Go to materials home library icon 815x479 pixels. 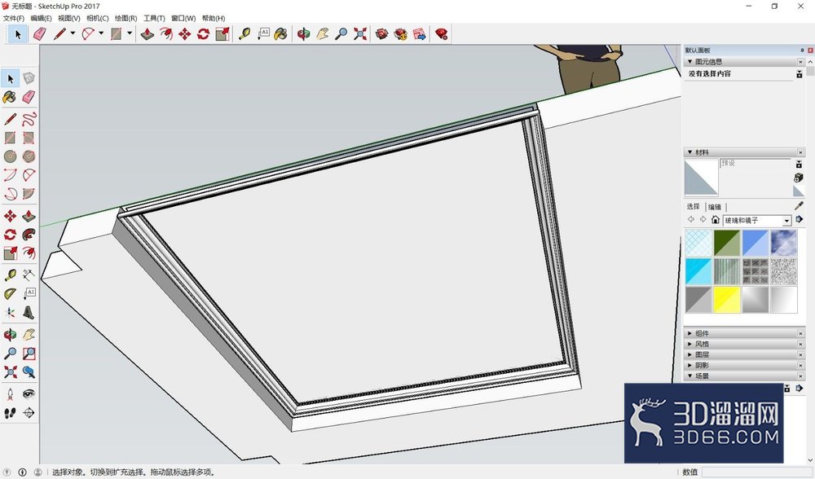716,220
